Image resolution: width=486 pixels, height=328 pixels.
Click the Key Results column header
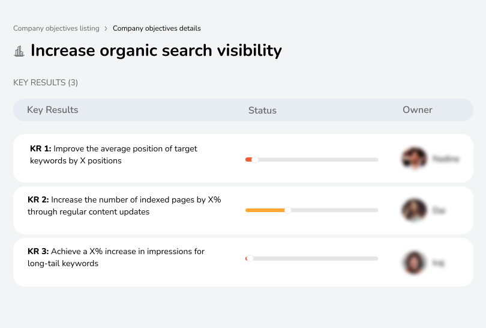(x=53, y=110)
